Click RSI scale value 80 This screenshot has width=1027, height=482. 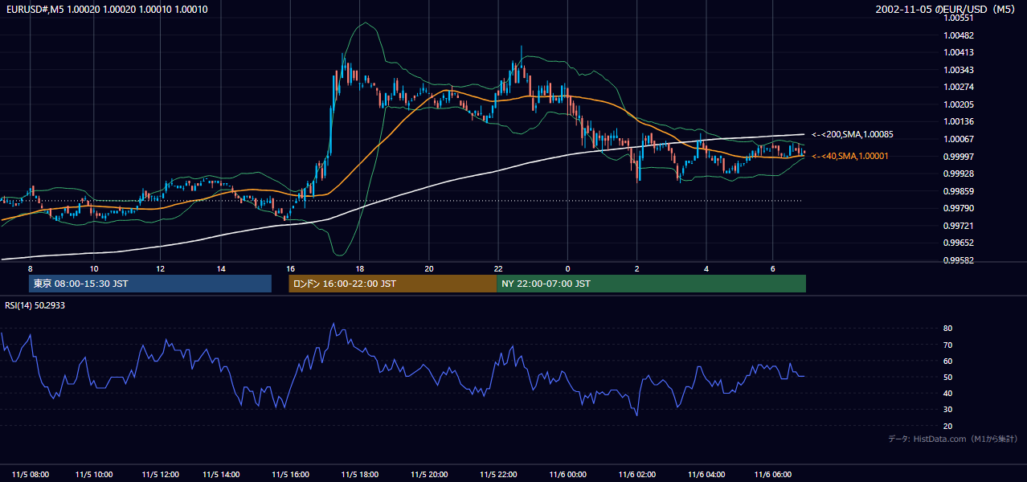(948, 329)
